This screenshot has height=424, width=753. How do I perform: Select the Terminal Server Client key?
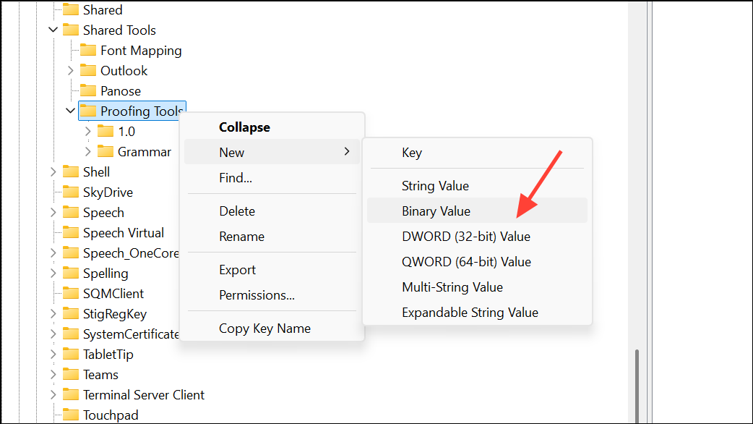pos(144,394)
